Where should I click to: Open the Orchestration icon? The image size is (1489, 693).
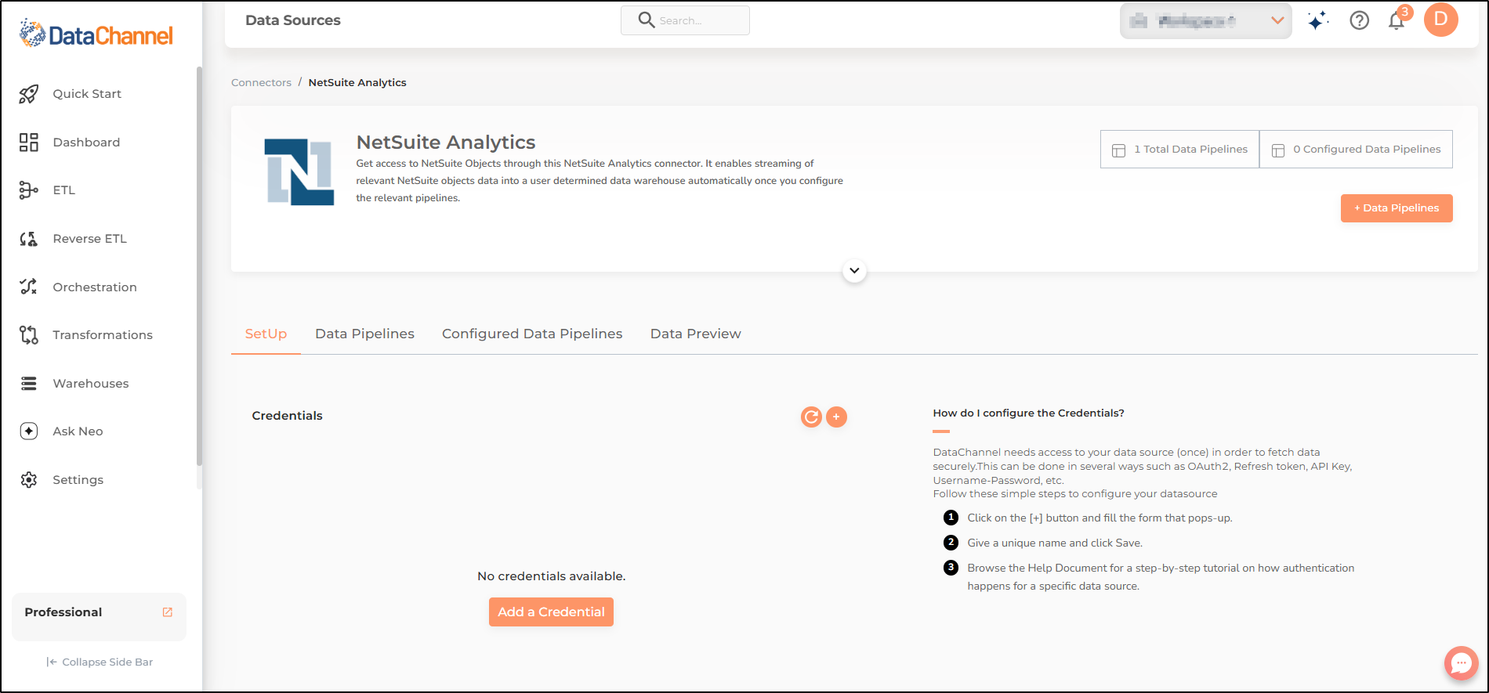(x=29, y=287)
